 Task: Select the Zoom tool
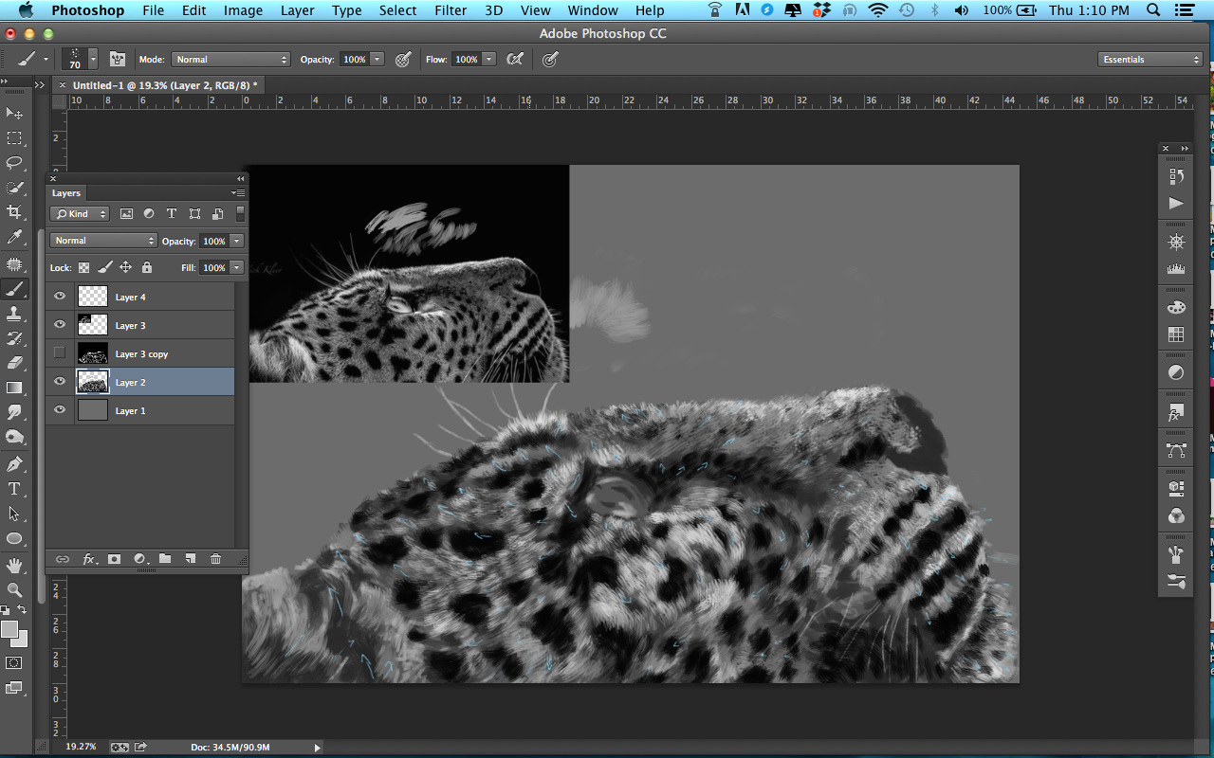coord(14,590)
